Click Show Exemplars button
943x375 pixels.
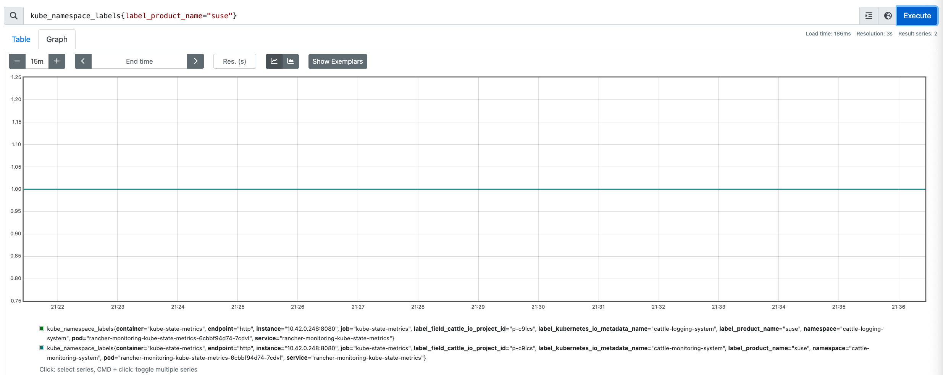337,61
